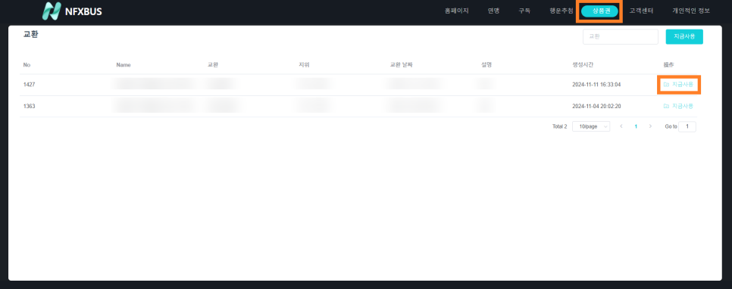
Task: Select the highlighted 상품권 tab
Action: tap(600, 11)
